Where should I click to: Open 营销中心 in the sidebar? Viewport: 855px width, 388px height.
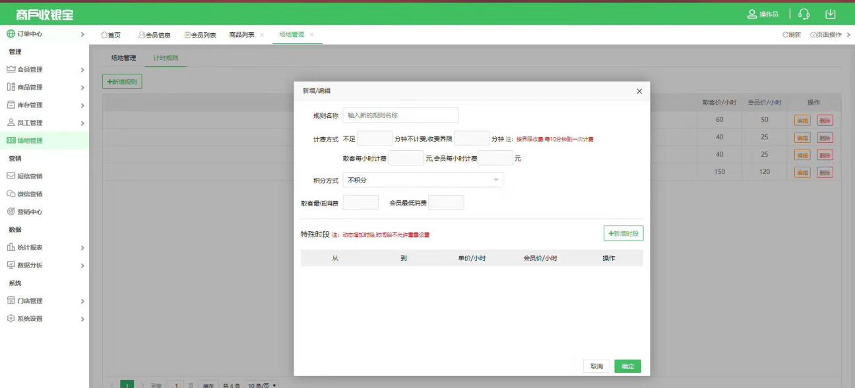point(30,211)
